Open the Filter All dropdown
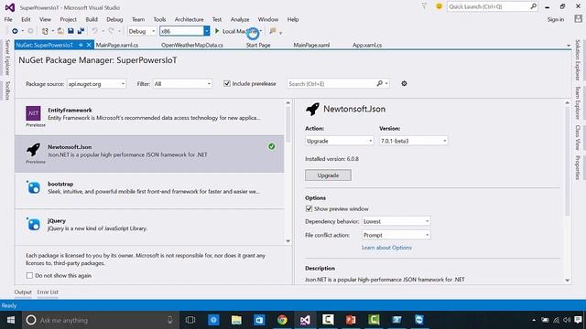The width and height of the screenshot is (586, 329). 182,84
